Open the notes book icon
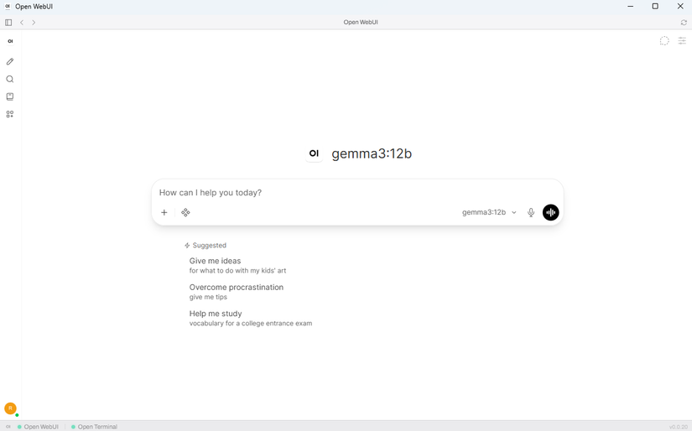 (x=10, y=96)
